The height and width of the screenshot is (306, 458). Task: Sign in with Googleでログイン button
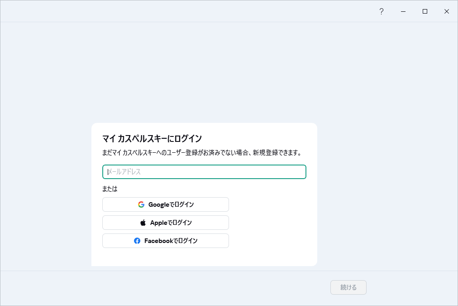166,204
